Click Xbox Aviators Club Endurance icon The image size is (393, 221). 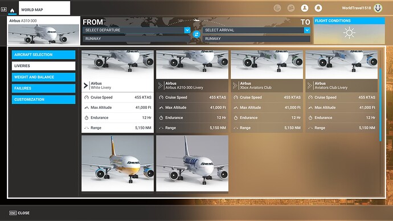pyautogui.click(x=236, y=118)
